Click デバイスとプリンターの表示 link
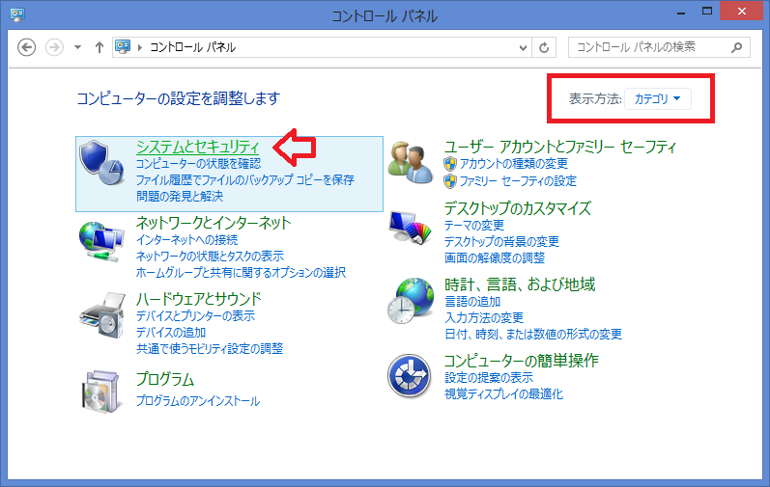The image size is (770, 487). tap(195, 316)
